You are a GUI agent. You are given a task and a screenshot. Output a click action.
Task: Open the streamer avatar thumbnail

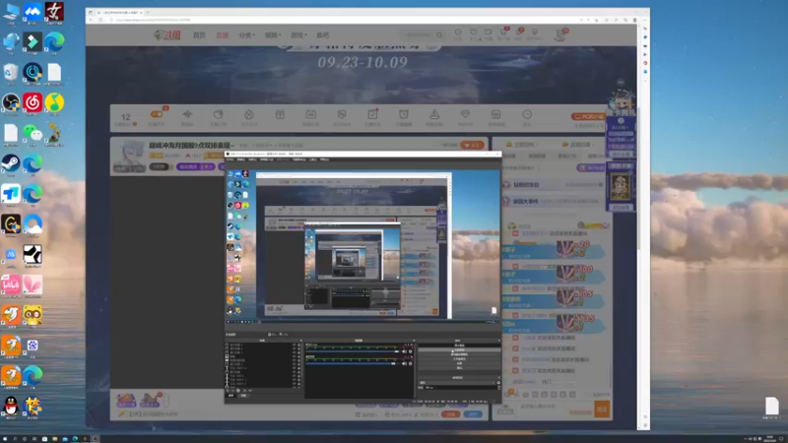[130, 156]
